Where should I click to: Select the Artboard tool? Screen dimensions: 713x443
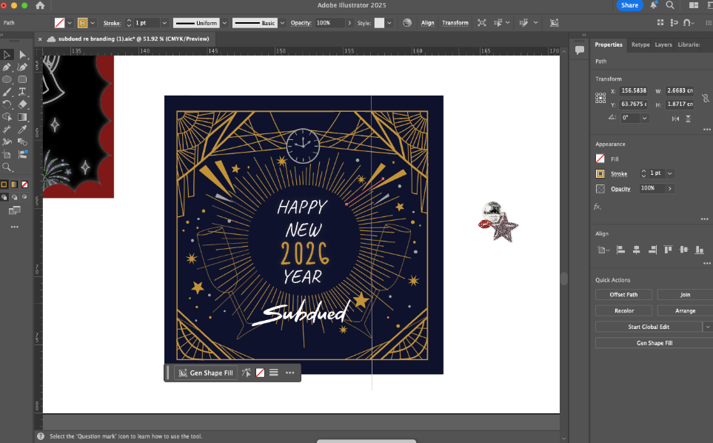click(x=7, y=155)
